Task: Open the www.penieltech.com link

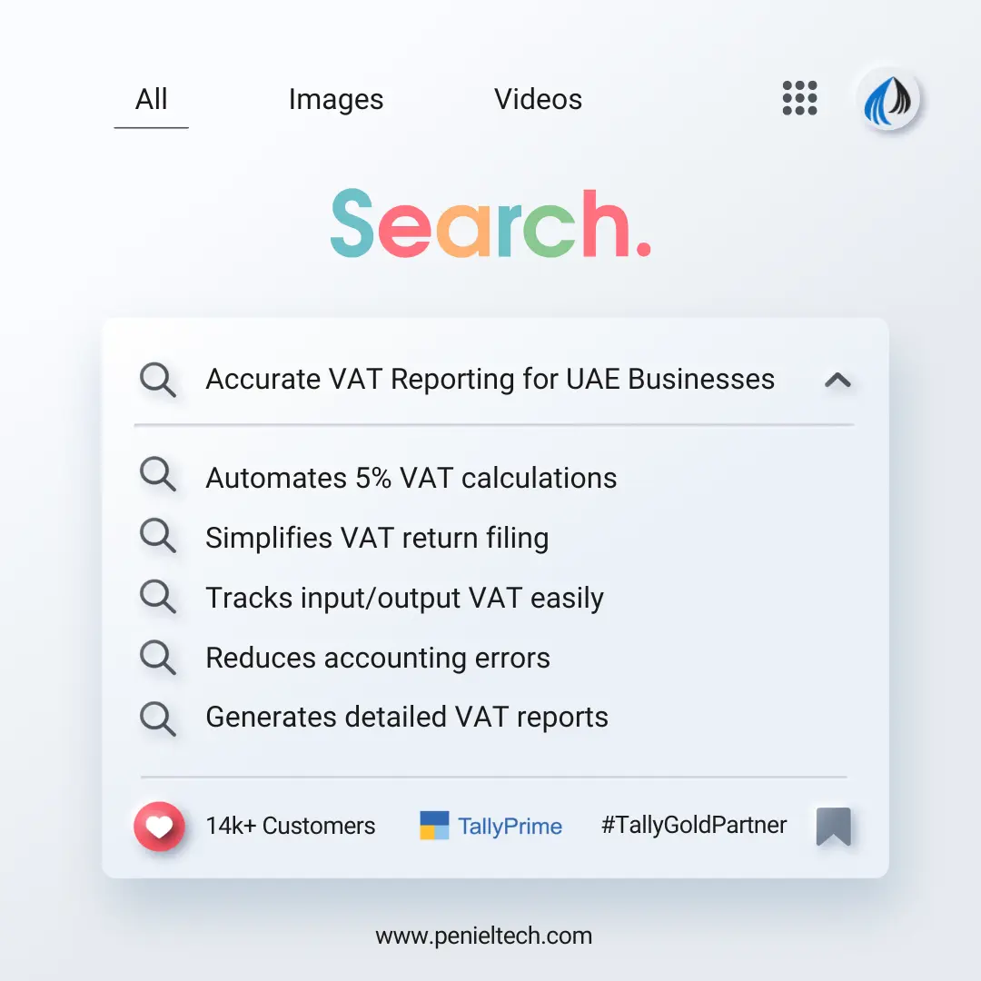Action: coord(483,936)
